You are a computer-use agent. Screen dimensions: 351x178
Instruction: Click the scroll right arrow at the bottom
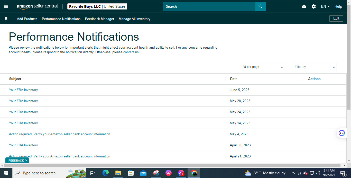tap(345, 165)
